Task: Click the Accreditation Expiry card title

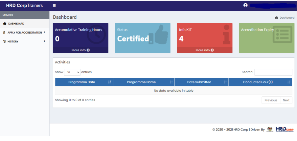Action: tap(258, 30)
